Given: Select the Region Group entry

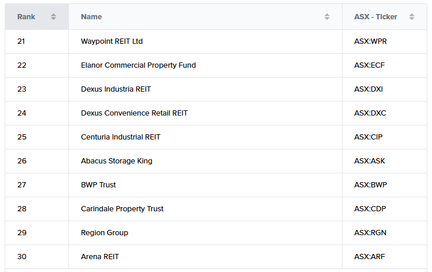Looking at the screenshot, I should point(104,233).
